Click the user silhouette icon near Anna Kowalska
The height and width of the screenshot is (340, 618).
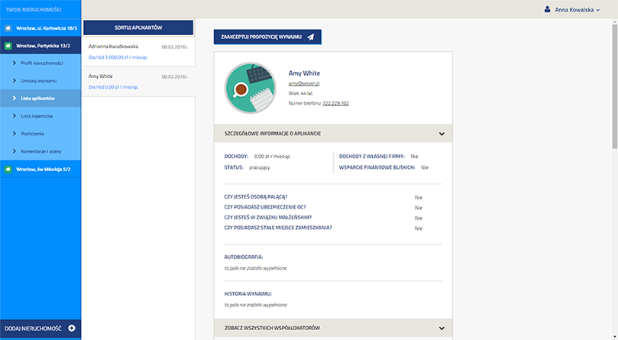pos(548,9)
